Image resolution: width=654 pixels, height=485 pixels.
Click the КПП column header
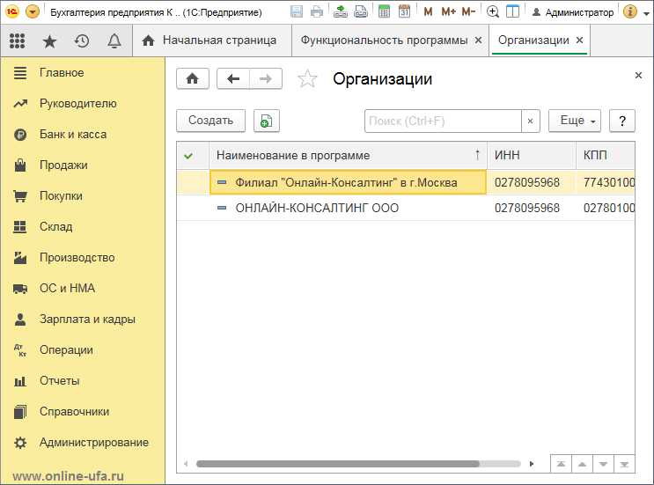point(606,156)
